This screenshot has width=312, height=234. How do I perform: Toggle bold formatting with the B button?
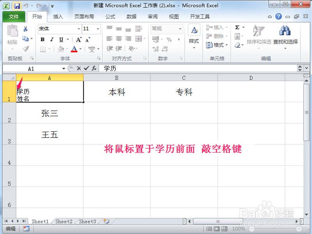point(42,39)
